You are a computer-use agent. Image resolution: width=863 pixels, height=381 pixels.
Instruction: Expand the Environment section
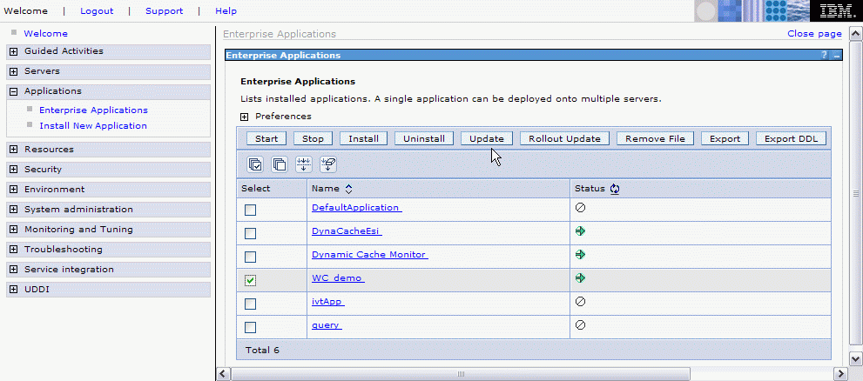click(x=14, y=190)
